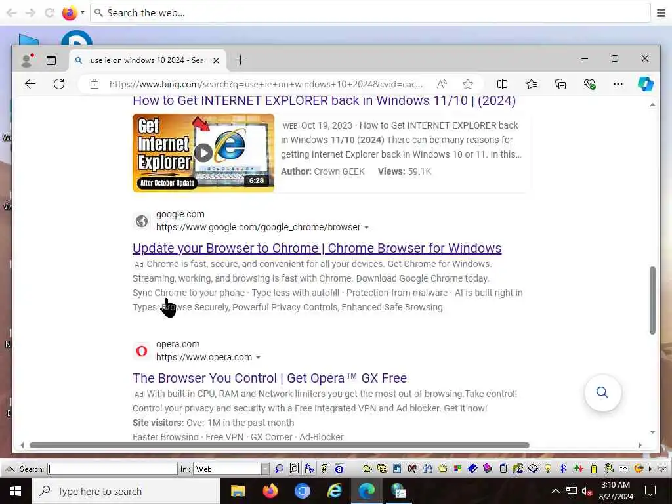Collapse bottom toolbar using left-end up arrow
The height and width of the screenshot is (504, 672).
pyautogui.click(x=9, y=469)
